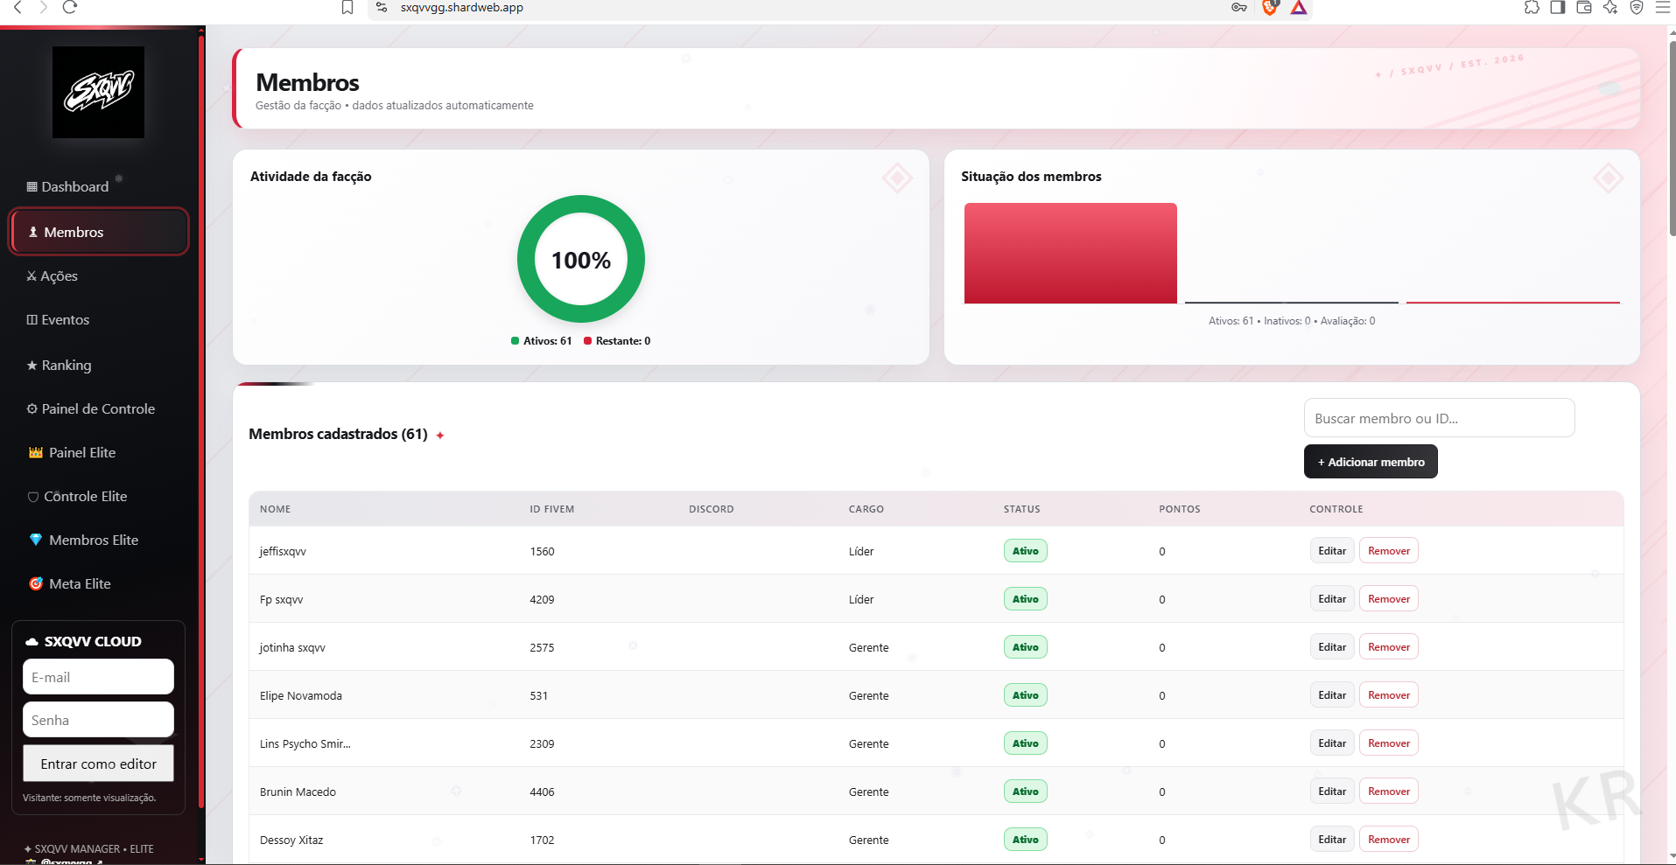Open the Ranking page
This screenshot has width=1676, height=865.
pos(59,365)
